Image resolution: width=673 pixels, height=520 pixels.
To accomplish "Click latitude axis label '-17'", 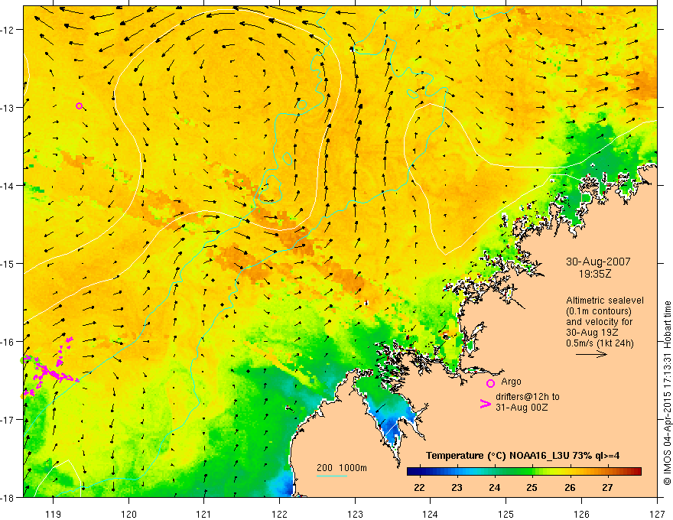I will tap(8, 420).
